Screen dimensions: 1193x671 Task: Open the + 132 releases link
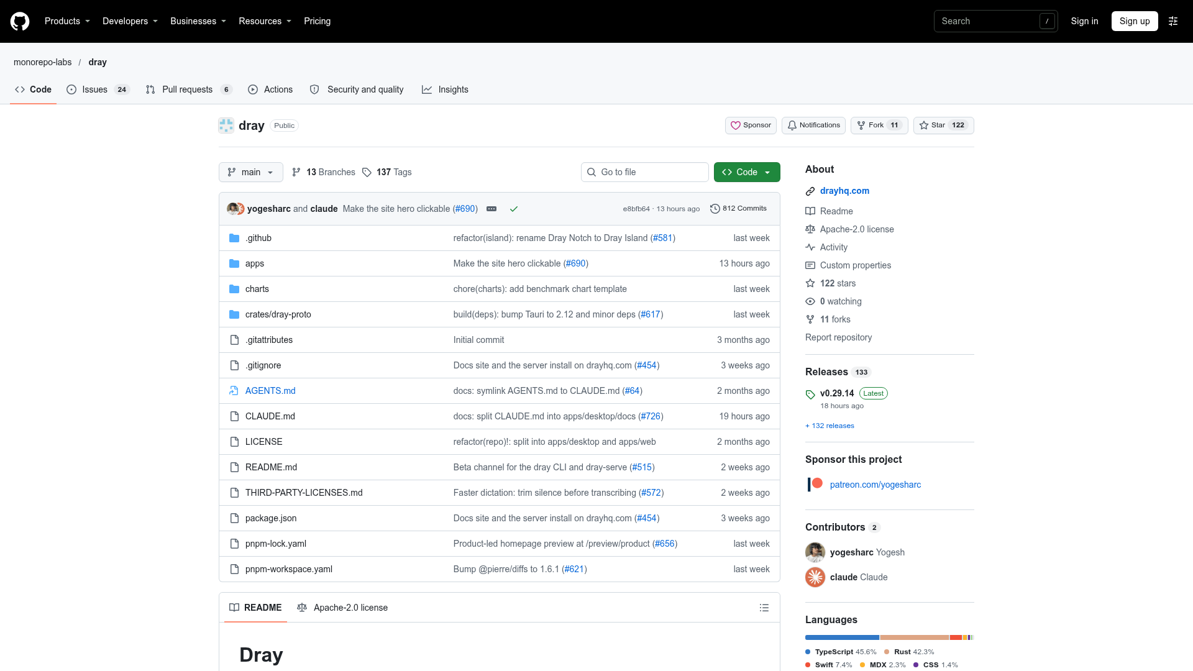pos(830,426)
